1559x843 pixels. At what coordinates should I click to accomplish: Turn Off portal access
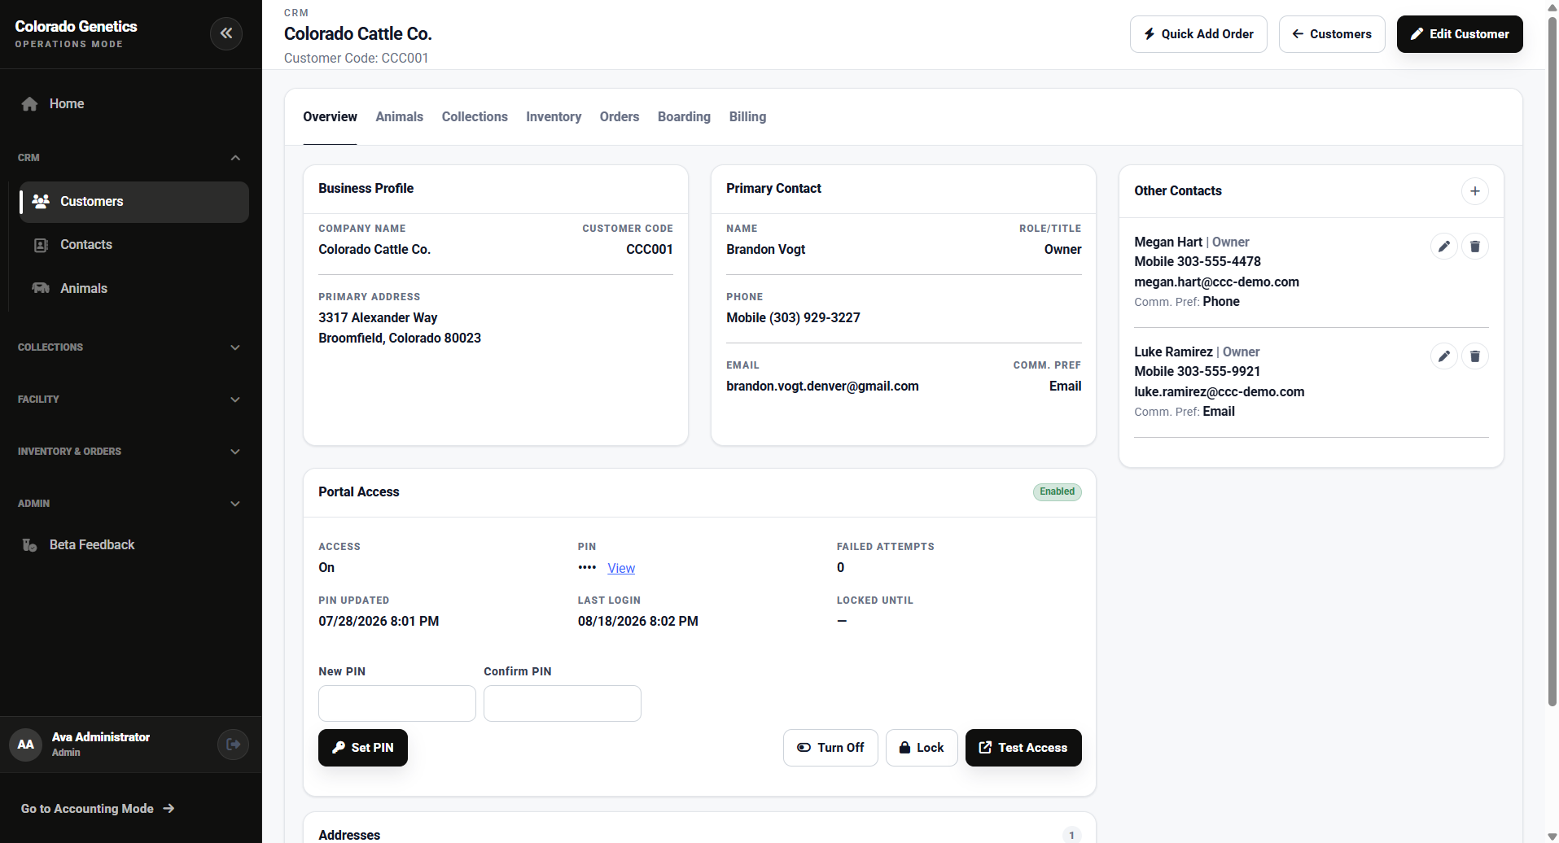tap(830, 748)
